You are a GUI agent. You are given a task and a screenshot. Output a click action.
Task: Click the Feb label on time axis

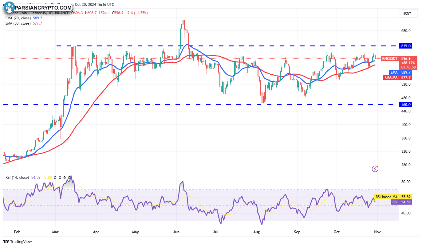point(17,232)
